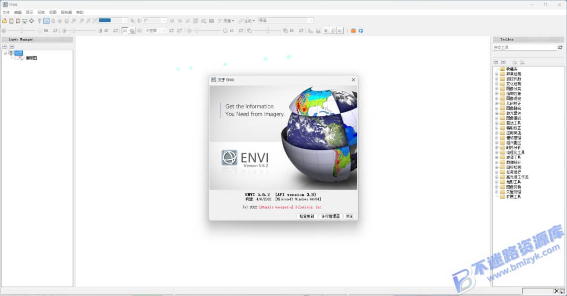Click the 扩展工具 folder in Toolbox
The width and height of the screenshot is (567, 296).
(513, 197)
